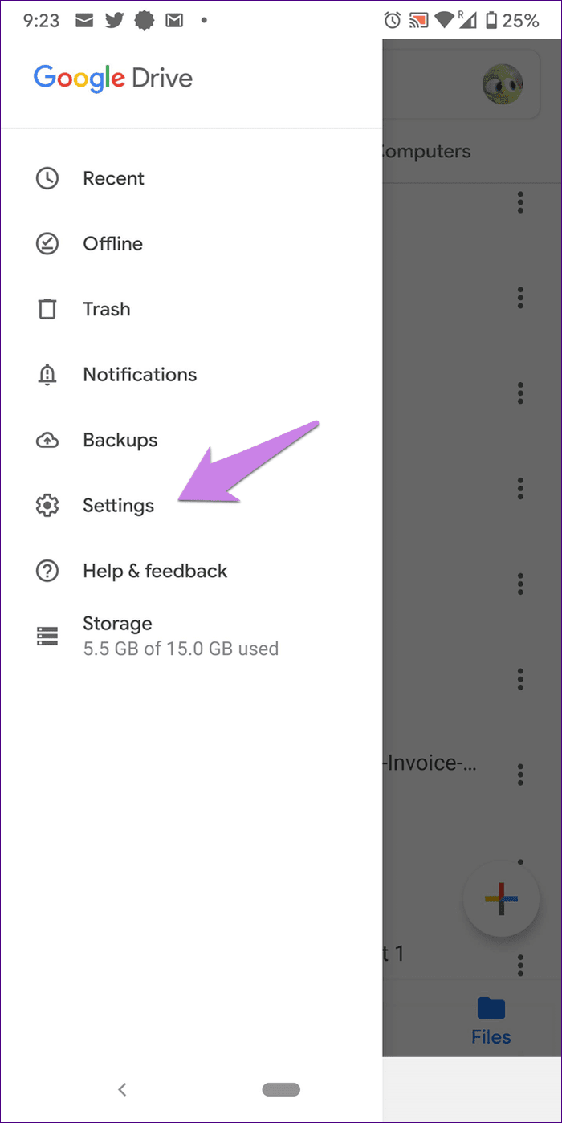
Task: Open the Backups entry
Action: (x=190, y=440)
